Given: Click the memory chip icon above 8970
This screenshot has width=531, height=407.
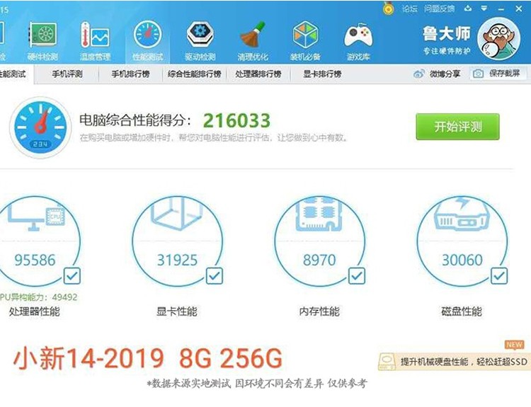Looking at the screenshot, I should pos(319,214).
